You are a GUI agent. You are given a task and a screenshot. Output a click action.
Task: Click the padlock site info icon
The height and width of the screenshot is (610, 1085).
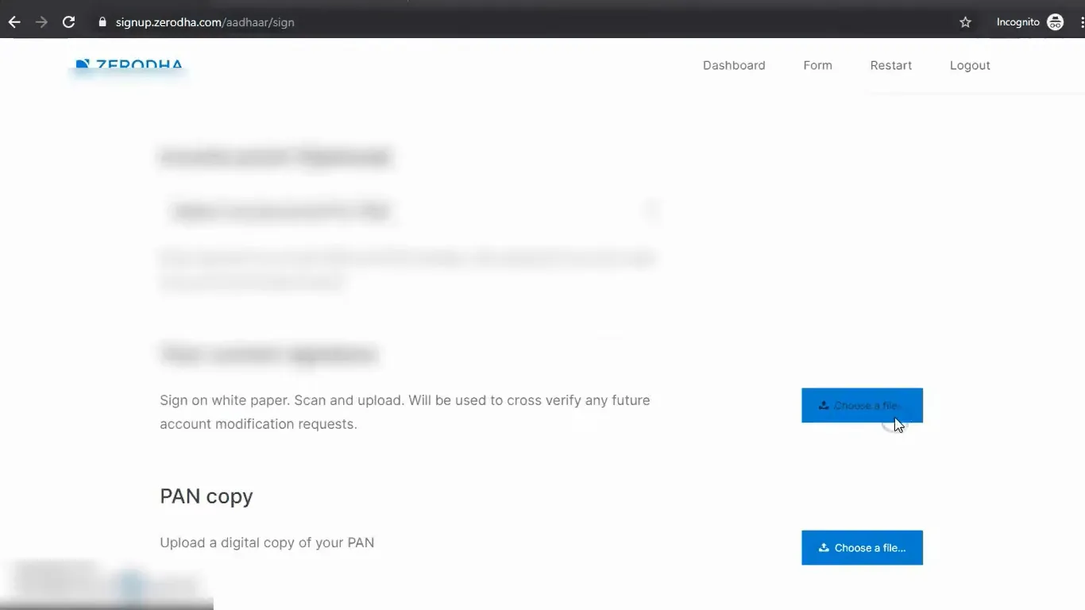pyautogui.click(x=102, y=22)
